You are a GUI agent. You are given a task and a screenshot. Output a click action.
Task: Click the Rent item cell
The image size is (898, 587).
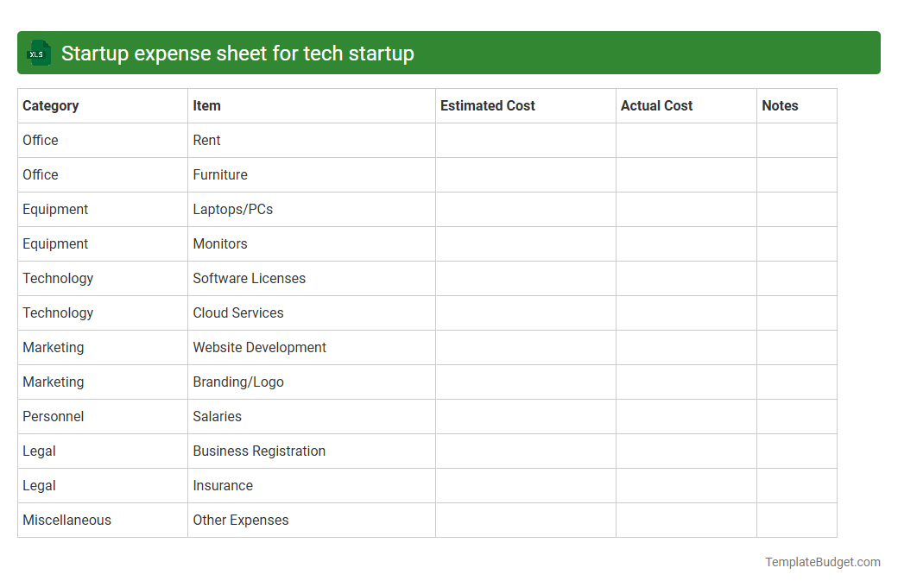(207, 140)
